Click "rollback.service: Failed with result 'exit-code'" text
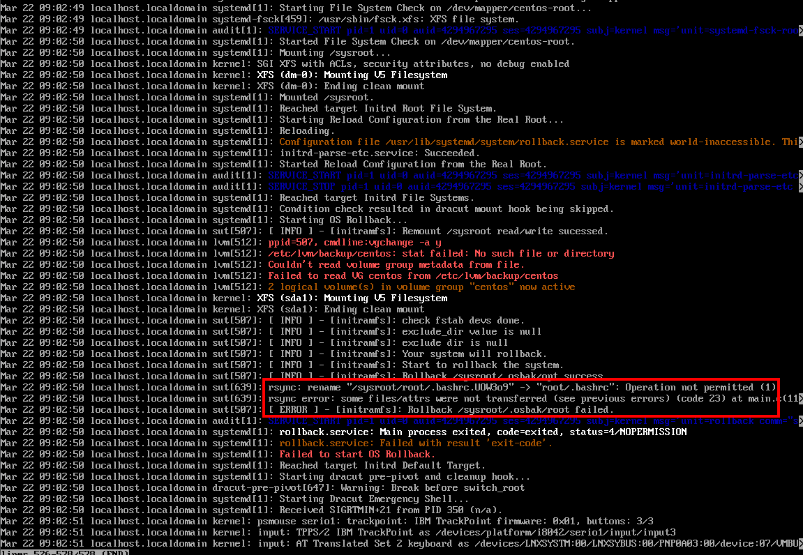Viewport: 803px width, 555px height. (415, 443)
